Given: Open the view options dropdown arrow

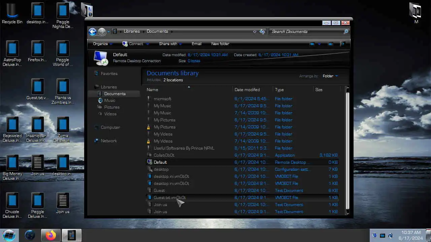Looking at the screenshot, I should 319,44.
